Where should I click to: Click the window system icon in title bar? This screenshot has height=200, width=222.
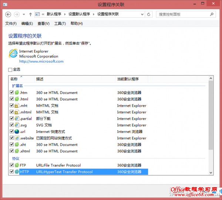point(5,5)
